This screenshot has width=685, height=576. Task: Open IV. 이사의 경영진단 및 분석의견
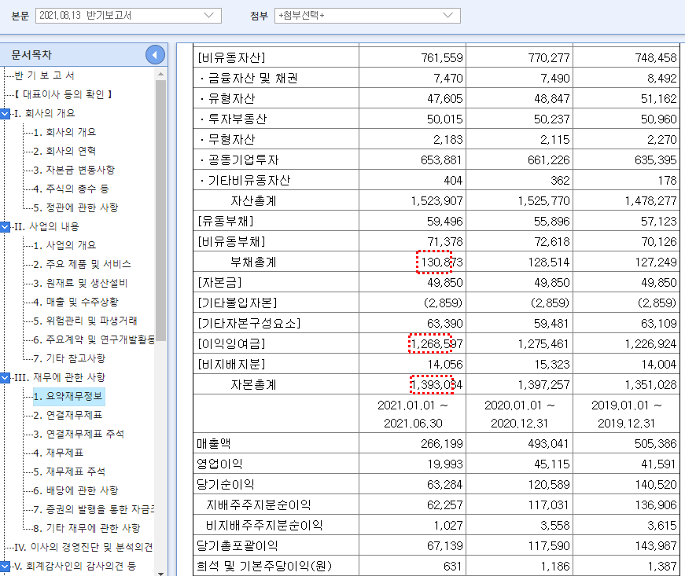[84, 548]
